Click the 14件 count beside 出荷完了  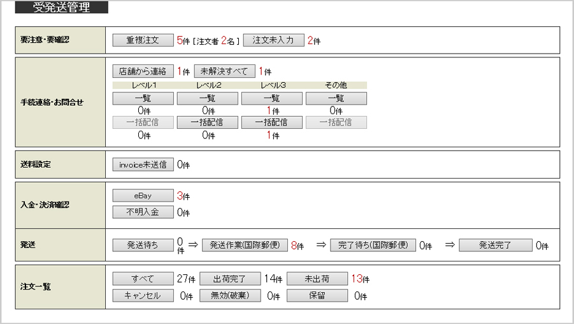(273, 279)
